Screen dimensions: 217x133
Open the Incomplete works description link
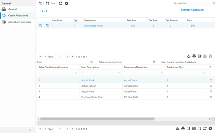click(93, 26)
